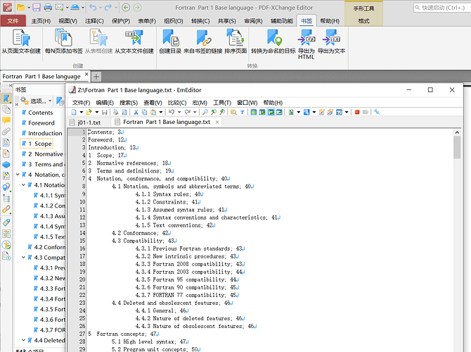Open EmEditor Compare (C) menu
The height and width of the screenshot is (352, 471).
point(177,103)
